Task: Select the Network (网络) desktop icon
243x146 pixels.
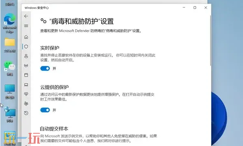Action: tap(10, 114)
